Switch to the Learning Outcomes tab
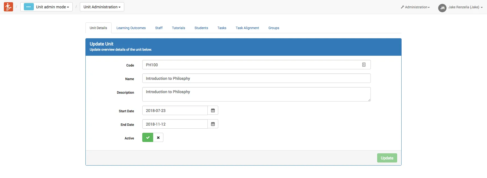 (131, 28)
